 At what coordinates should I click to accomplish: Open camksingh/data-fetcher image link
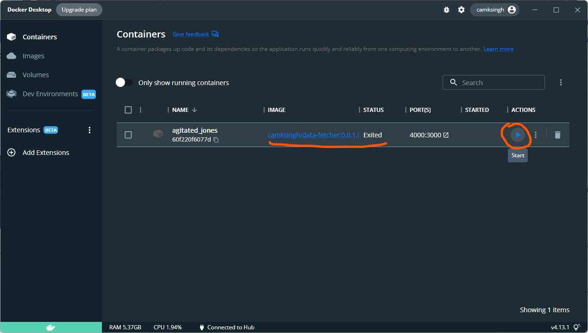313,135
